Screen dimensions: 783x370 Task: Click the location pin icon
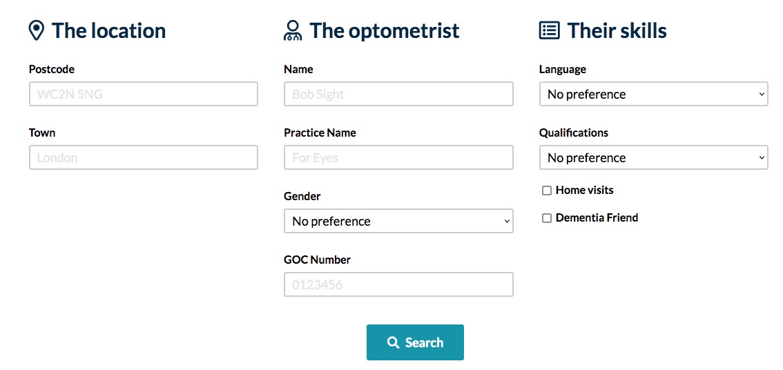click(x=37, y=30)
